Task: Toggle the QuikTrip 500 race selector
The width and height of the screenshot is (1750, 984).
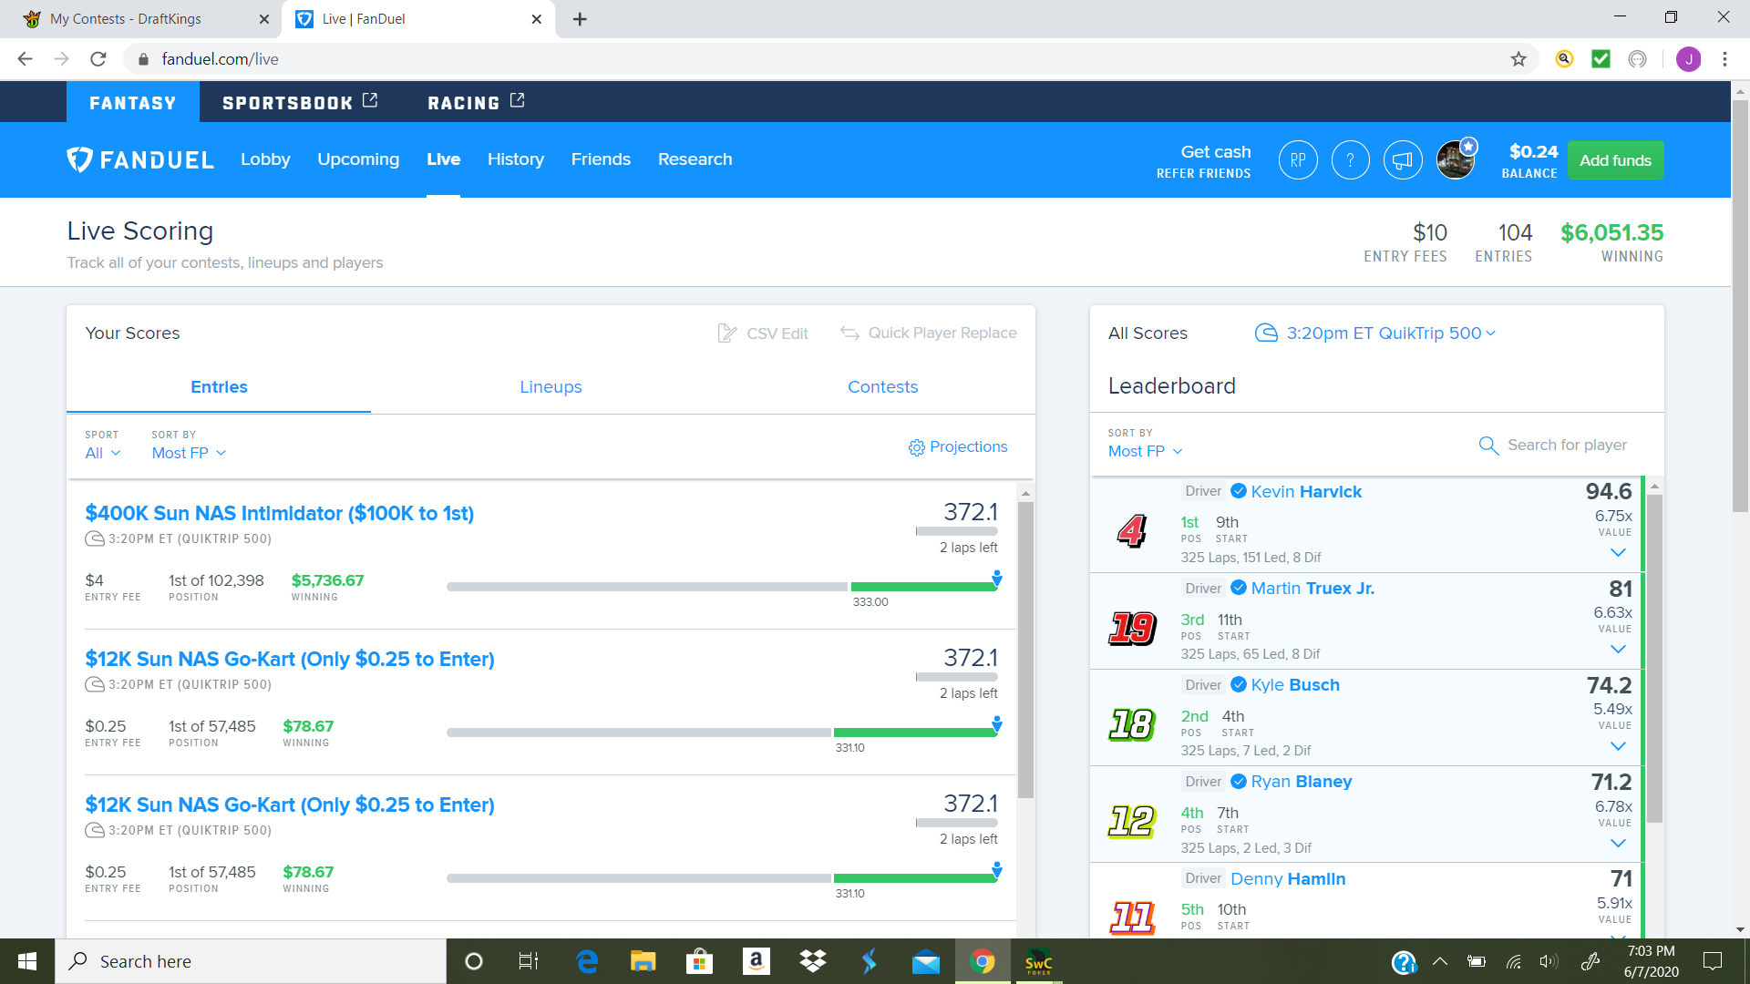Action: coord(1376,334)
